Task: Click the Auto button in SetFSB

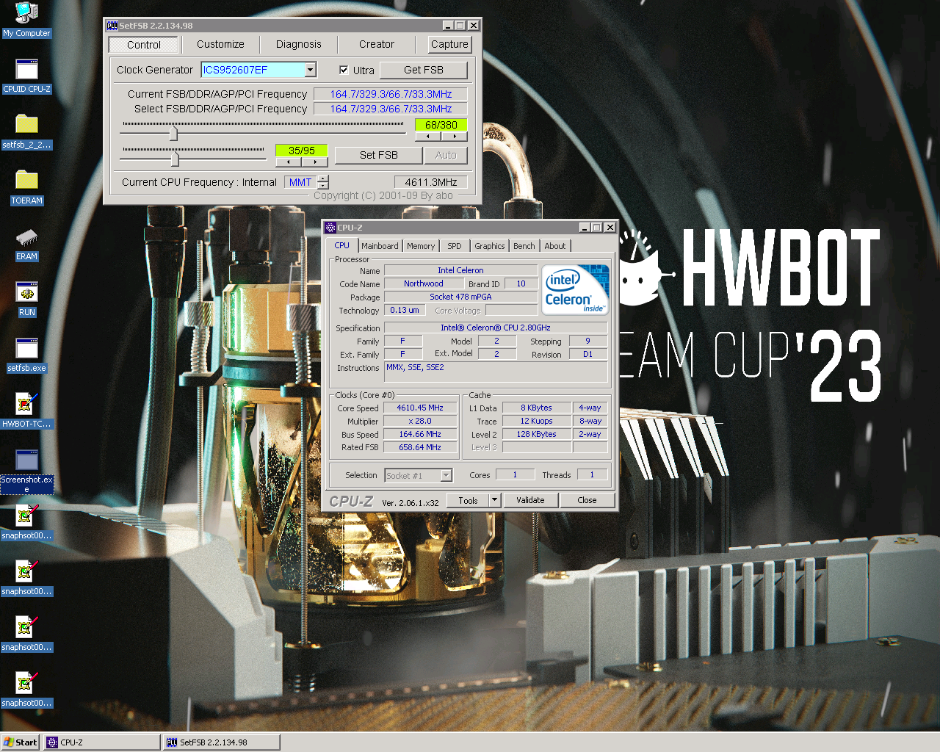Action: (x=446, y=155)
